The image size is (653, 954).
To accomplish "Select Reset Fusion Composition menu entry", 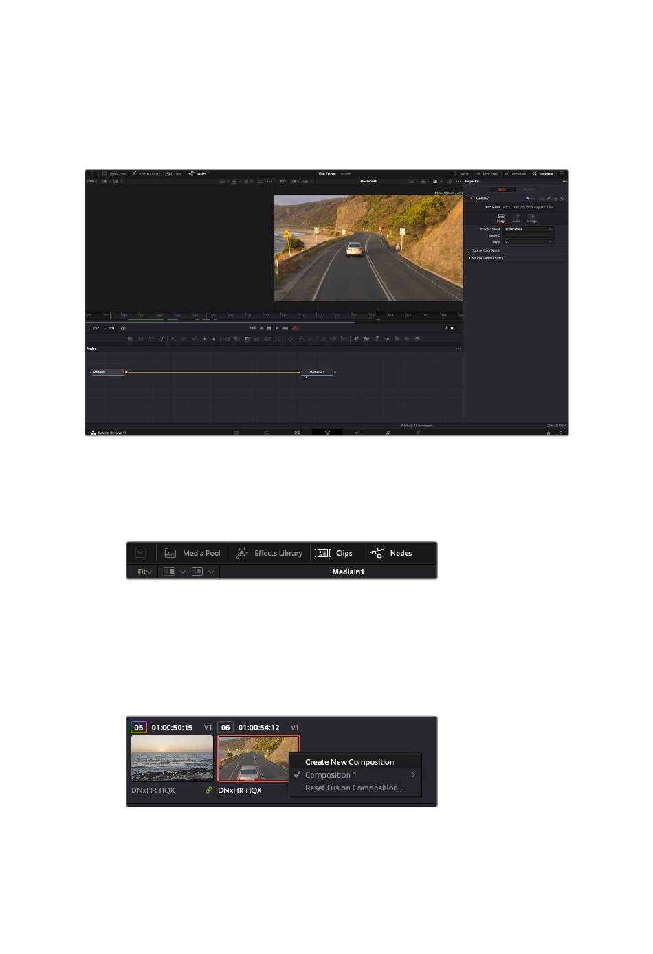I will (x=355, y=788).
